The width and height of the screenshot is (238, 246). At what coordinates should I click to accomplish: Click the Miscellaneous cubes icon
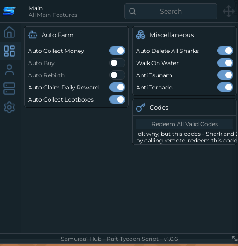[x=141, y=35]
